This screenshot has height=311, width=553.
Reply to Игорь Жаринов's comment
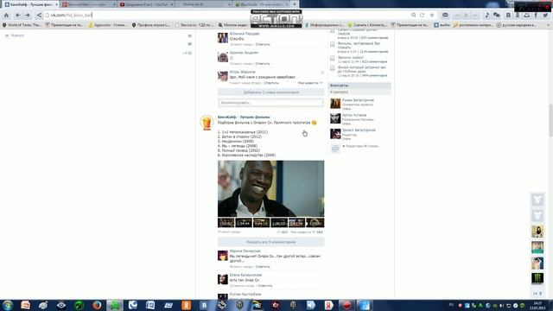pos(271,83)
